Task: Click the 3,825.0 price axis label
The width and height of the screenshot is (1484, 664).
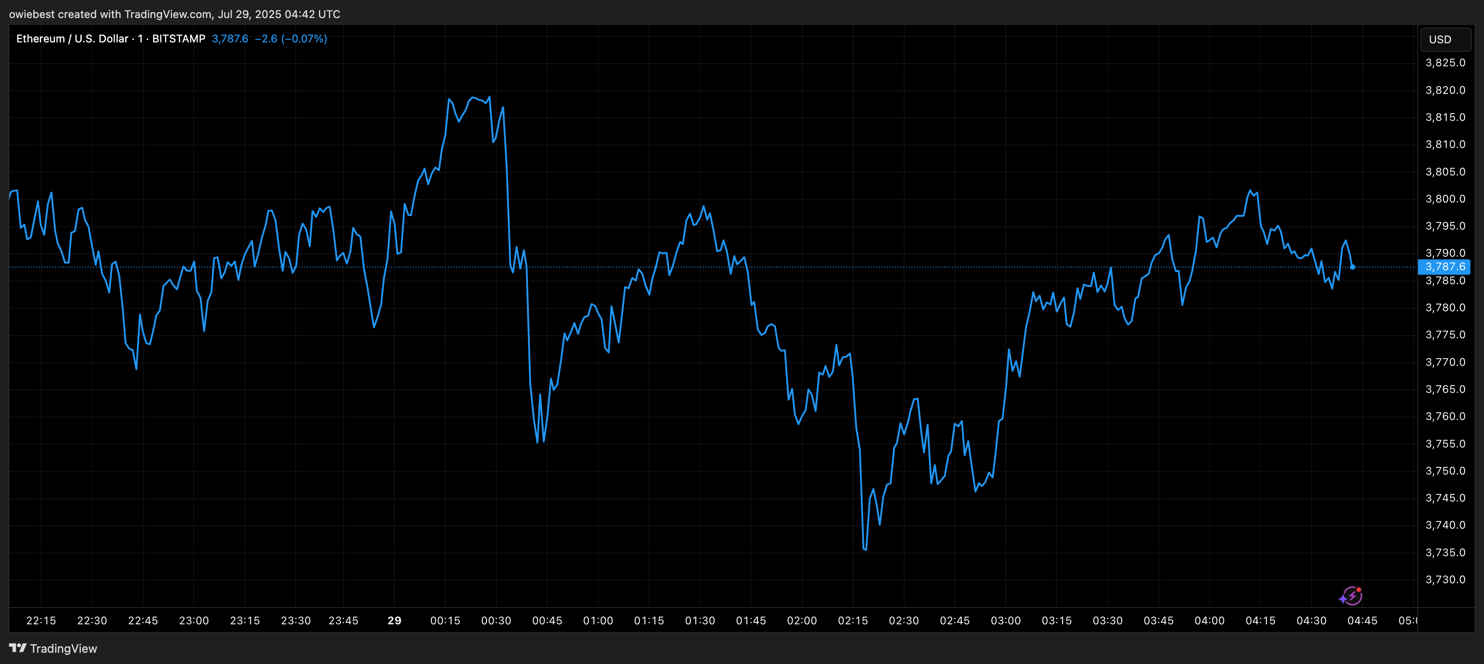Action: [x=1445, y=63]
